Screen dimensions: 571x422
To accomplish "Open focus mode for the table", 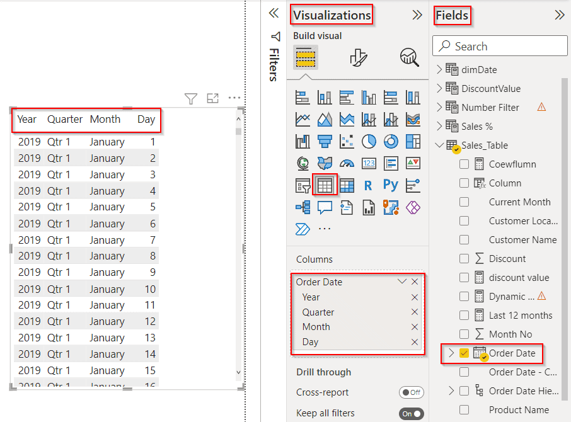I will click(x=212, y=98).
